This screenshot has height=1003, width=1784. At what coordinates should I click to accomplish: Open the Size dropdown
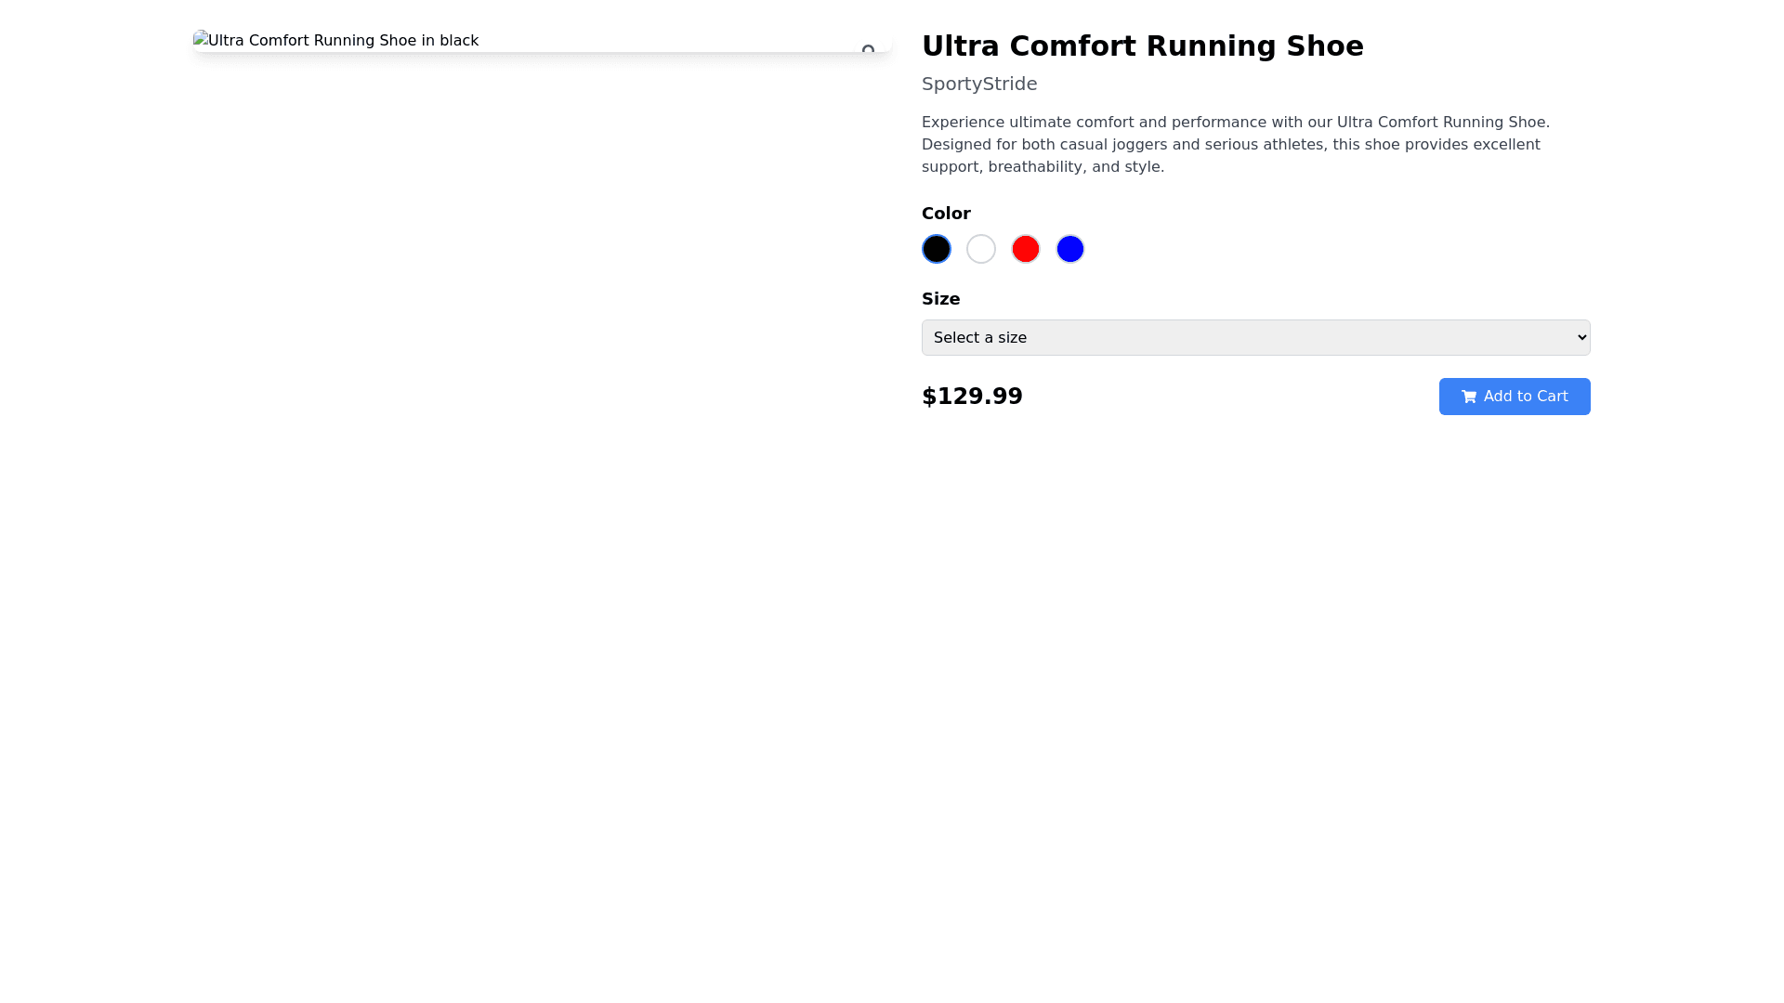point(1254,338)
